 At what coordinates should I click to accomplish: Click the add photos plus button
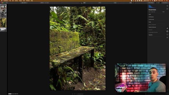click(6, 3)
